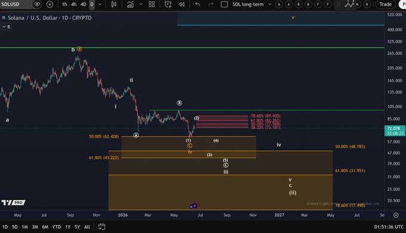Set date range to 5D
The height and width of the screenshot is (233, 406).
tap(15, 227)
